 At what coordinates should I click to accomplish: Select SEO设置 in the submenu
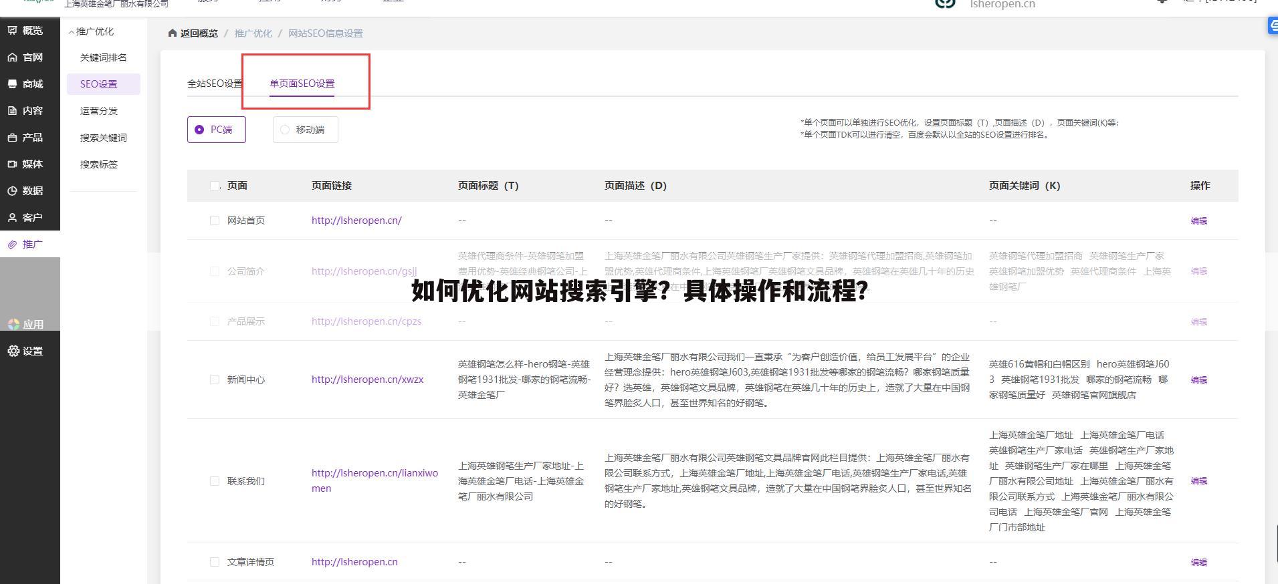103,84
